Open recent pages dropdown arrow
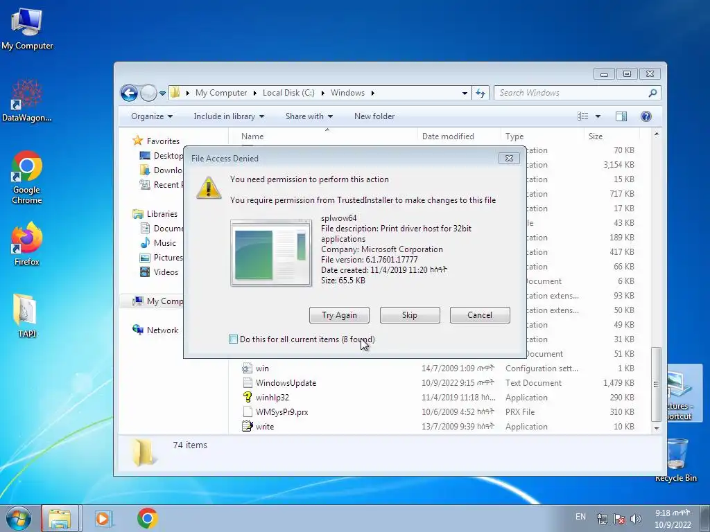 [x=162, y=94]
